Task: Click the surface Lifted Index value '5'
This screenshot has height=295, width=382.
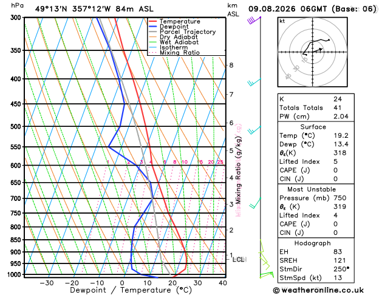Action: [x=335, y=161]
